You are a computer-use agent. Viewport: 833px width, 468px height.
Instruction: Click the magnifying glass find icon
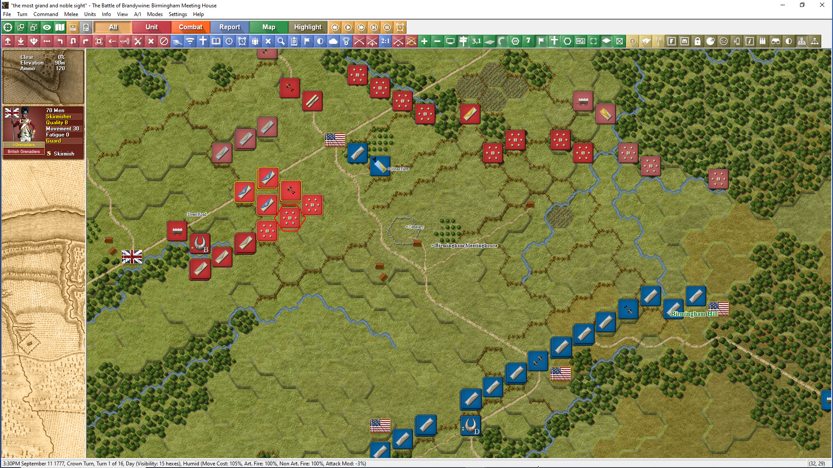tap(281, 41)
